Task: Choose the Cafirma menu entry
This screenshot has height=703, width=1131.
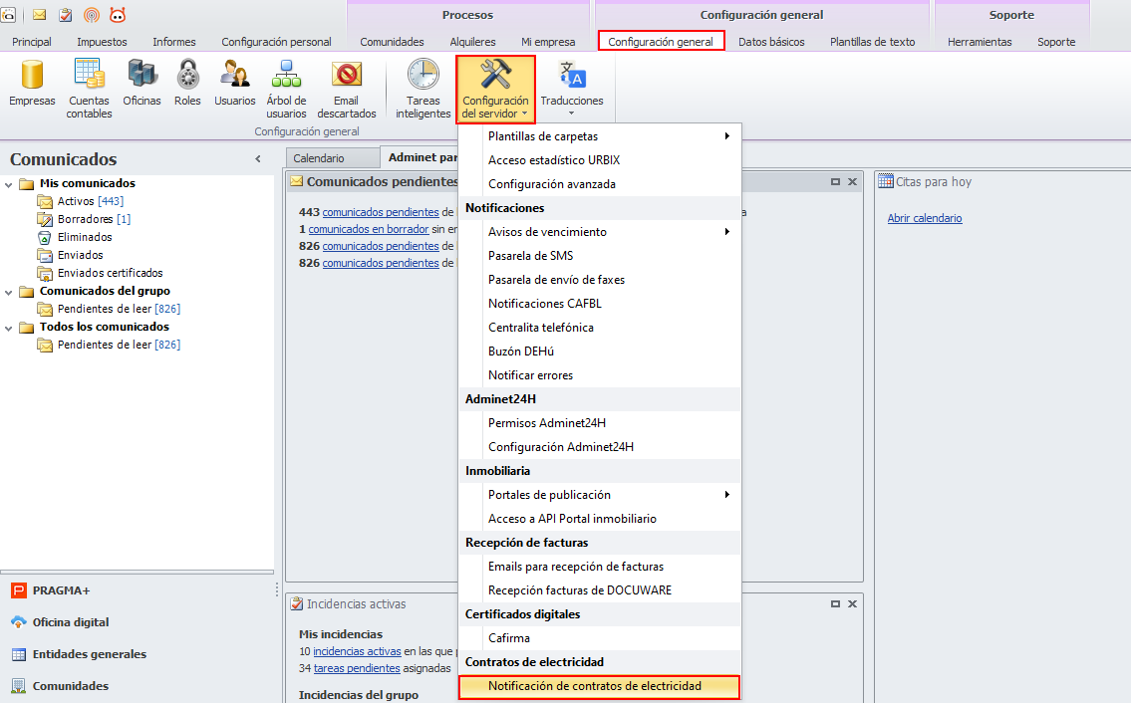Action: (600, 638)
